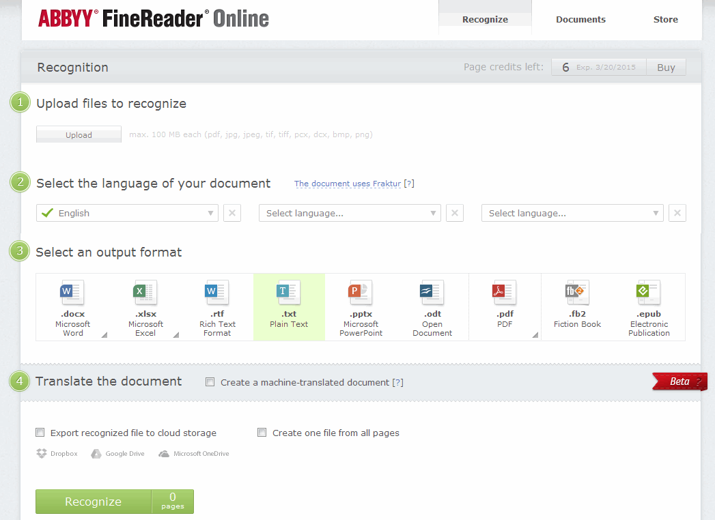The image size is (715, 520).
Task: Open the second Select language dropdown
Action: click(x=350, y=213)
